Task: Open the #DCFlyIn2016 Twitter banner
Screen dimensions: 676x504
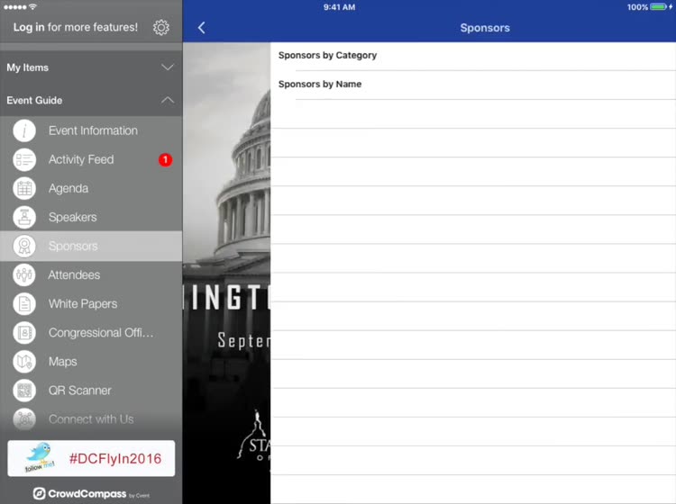Action: pos(91,458)
